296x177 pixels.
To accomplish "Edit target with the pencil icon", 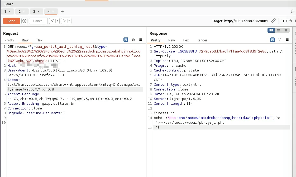I will pos(273,21).
